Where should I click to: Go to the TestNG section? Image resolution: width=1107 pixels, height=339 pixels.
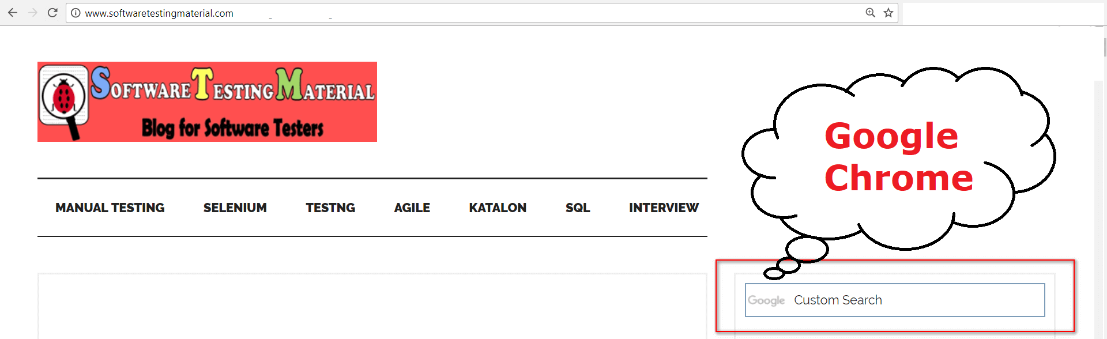[330, 208]
